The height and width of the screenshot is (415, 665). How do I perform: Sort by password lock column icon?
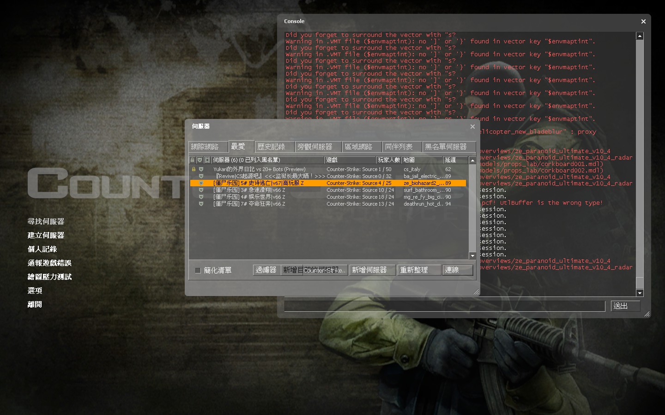pyautogui.click(x=193, y=160)
